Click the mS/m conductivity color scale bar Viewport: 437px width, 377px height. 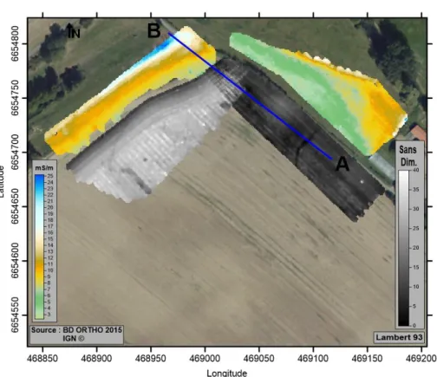pyautogui.click(x=39, y=247)
